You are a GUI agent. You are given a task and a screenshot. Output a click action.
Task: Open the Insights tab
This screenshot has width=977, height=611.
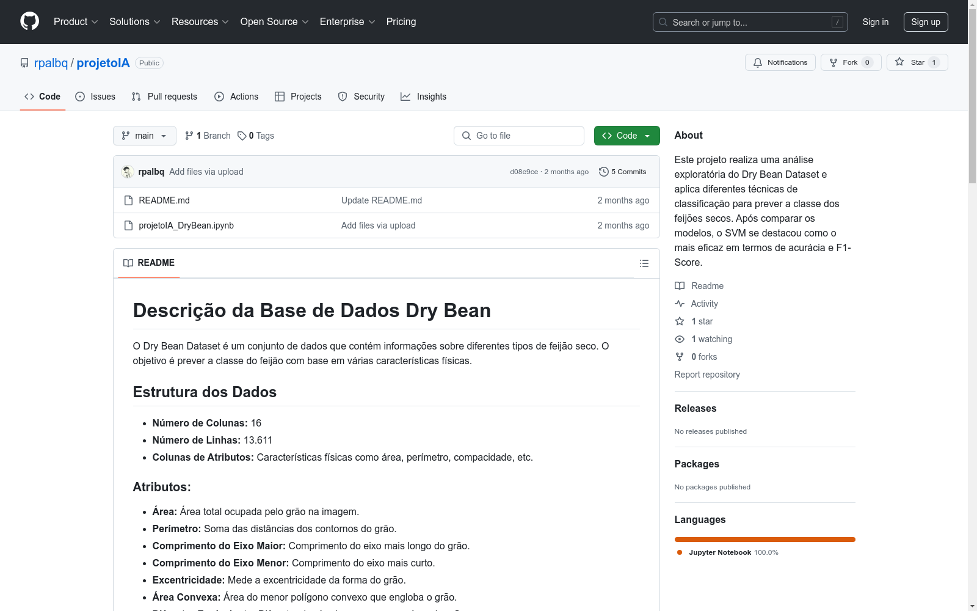(x=424, y=97)
